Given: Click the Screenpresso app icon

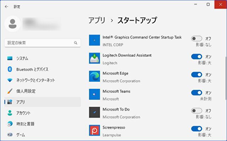Looking at the screenshot, I should click(94, 130).
